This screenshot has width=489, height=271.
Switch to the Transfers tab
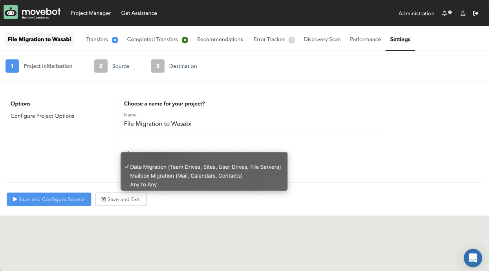[x=97, y=39]
